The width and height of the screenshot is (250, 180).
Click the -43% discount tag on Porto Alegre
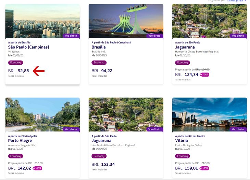coord(37,168)
